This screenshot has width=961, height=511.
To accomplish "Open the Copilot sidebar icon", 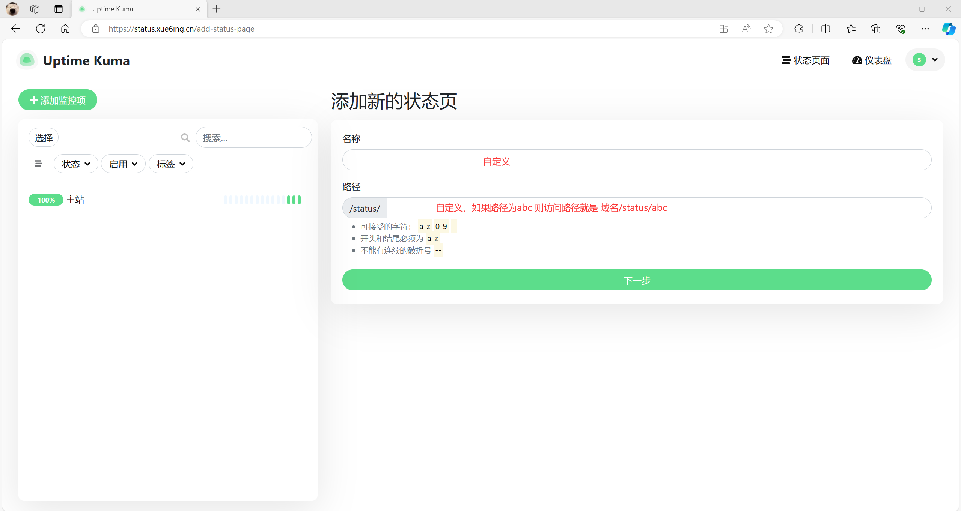I will pos(949,29).
